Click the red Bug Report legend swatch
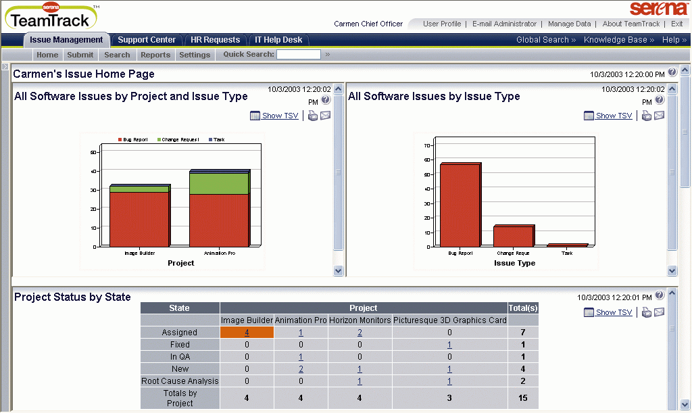Screen dimensions: 692x413 pyautogui.click(x=120, y=139)
